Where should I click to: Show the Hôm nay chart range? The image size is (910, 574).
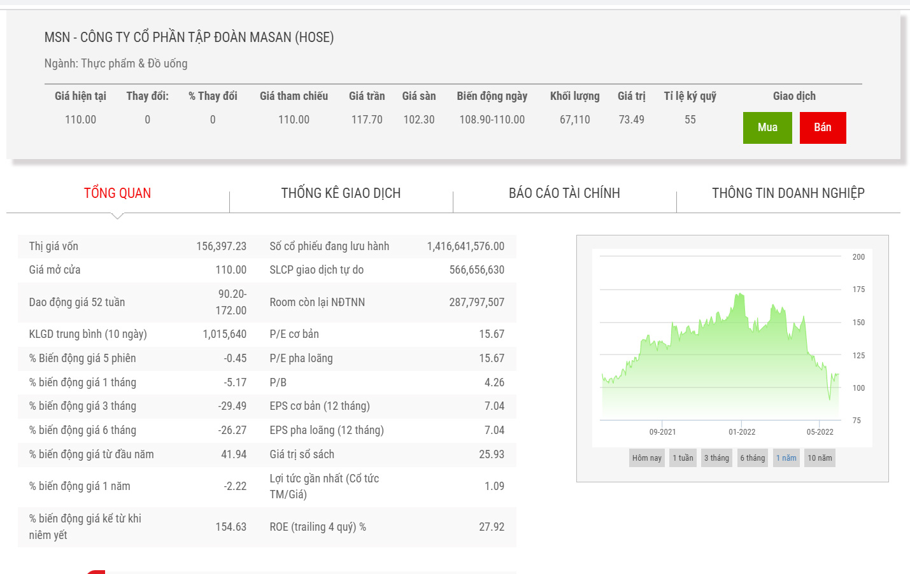[x=646, y=458]
